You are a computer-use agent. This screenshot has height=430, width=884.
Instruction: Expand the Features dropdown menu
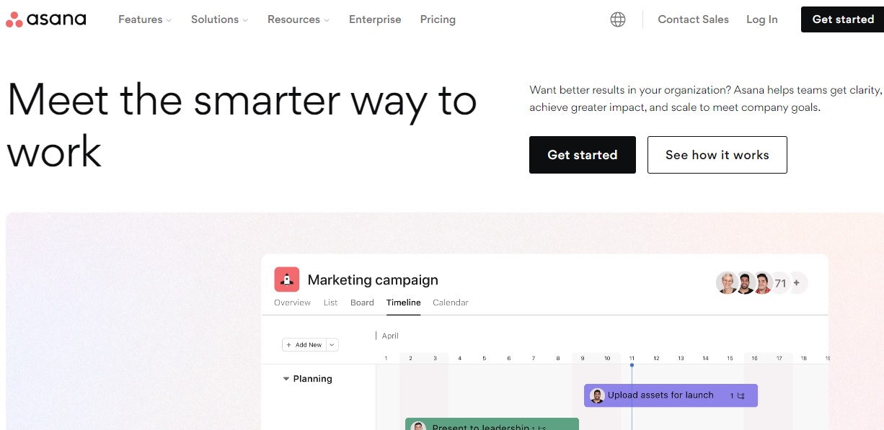145,19
